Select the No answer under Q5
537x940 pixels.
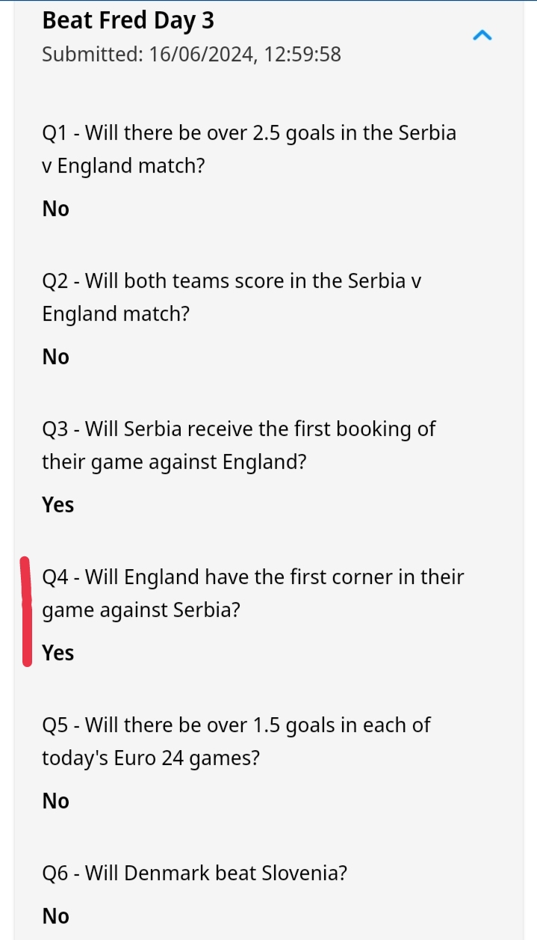pos(55,801)
